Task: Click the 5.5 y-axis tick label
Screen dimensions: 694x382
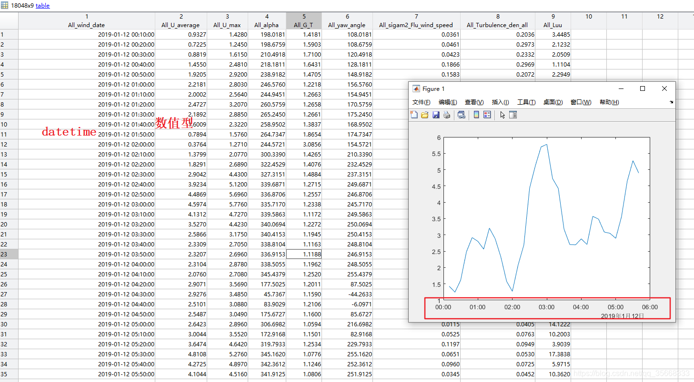Action: 436,154
